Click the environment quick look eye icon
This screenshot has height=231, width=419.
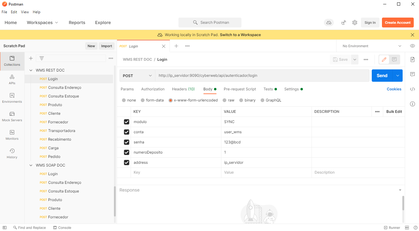tap(412, 46)
